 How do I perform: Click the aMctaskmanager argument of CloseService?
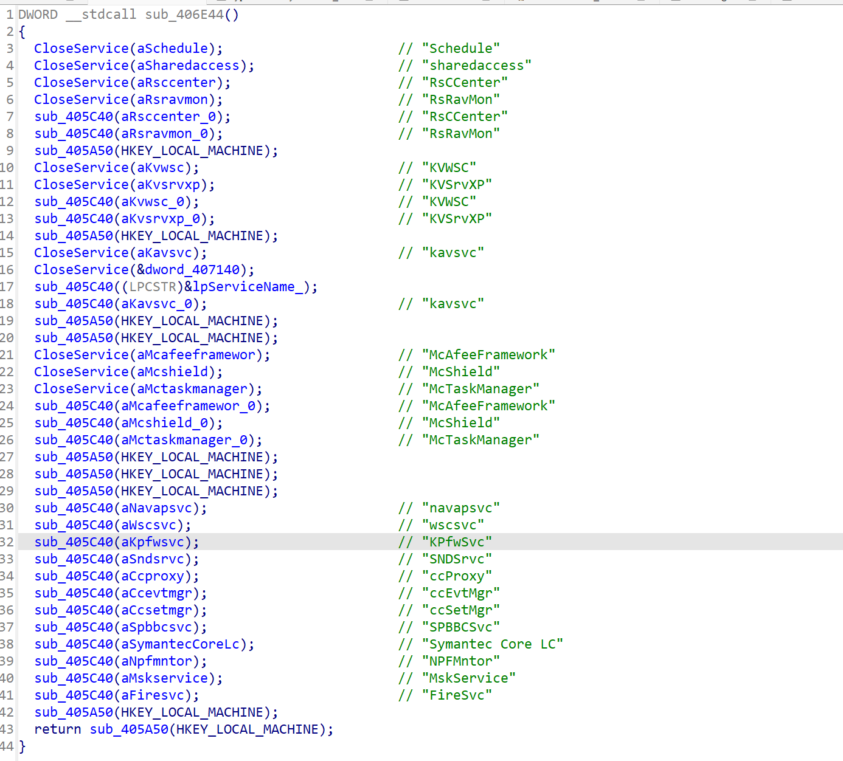coord(192,388)
